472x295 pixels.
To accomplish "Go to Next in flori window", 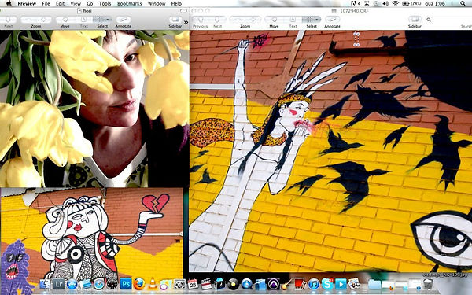I will tap(8, 20).
